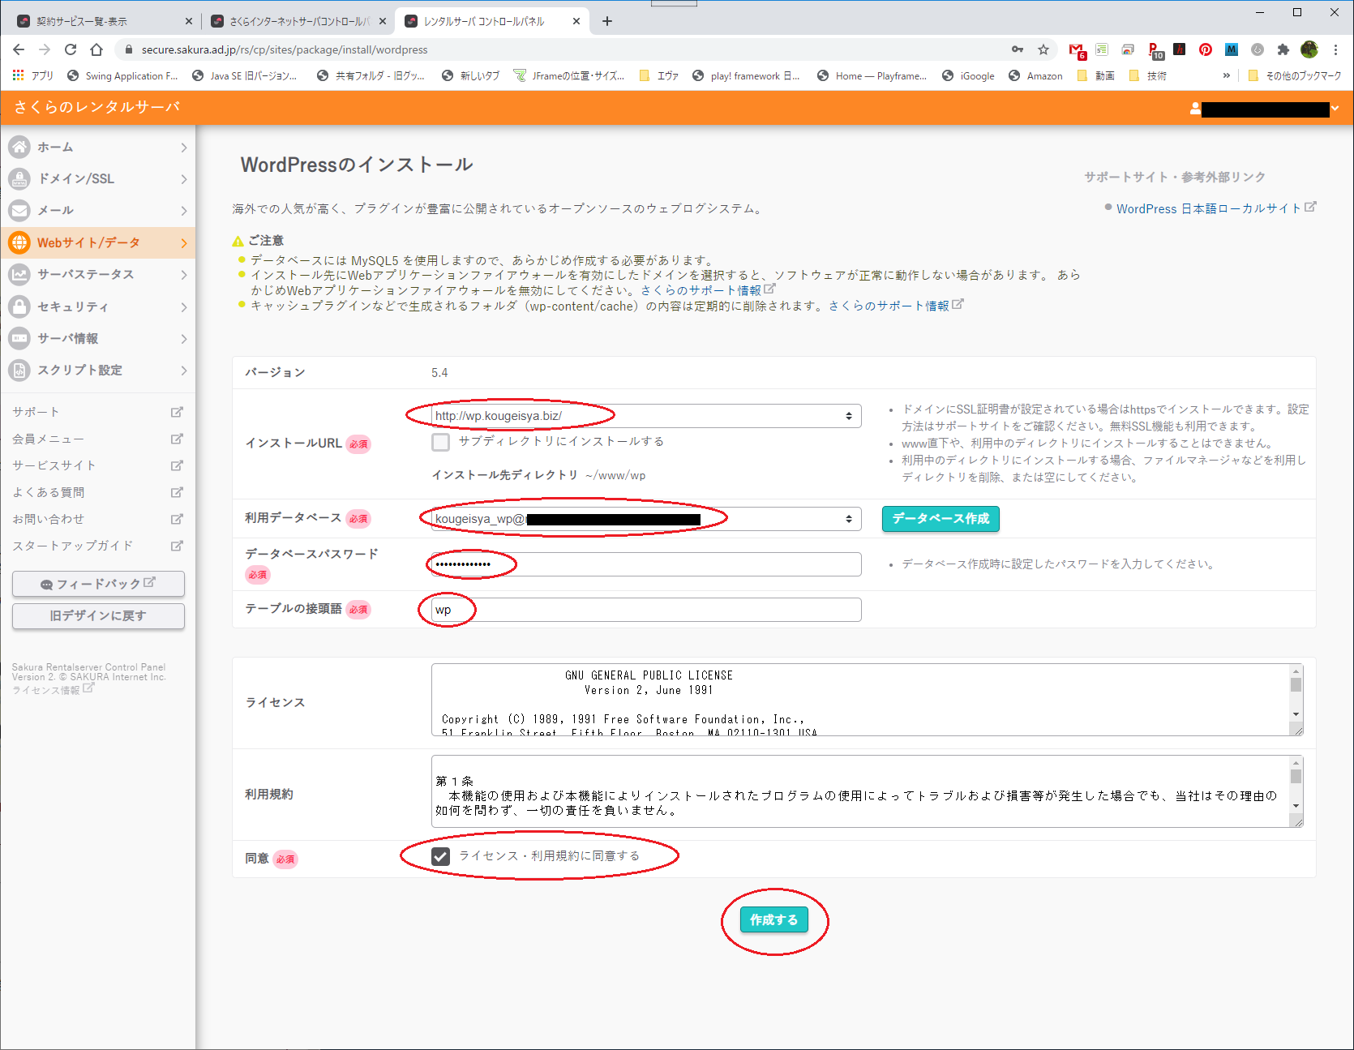Expand the メール menu chevron
Screen dimensions: 1354x1050
coord(184,211)
